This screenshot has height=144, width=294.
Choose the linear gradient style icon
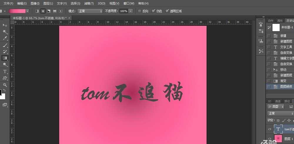click(37, 11)
